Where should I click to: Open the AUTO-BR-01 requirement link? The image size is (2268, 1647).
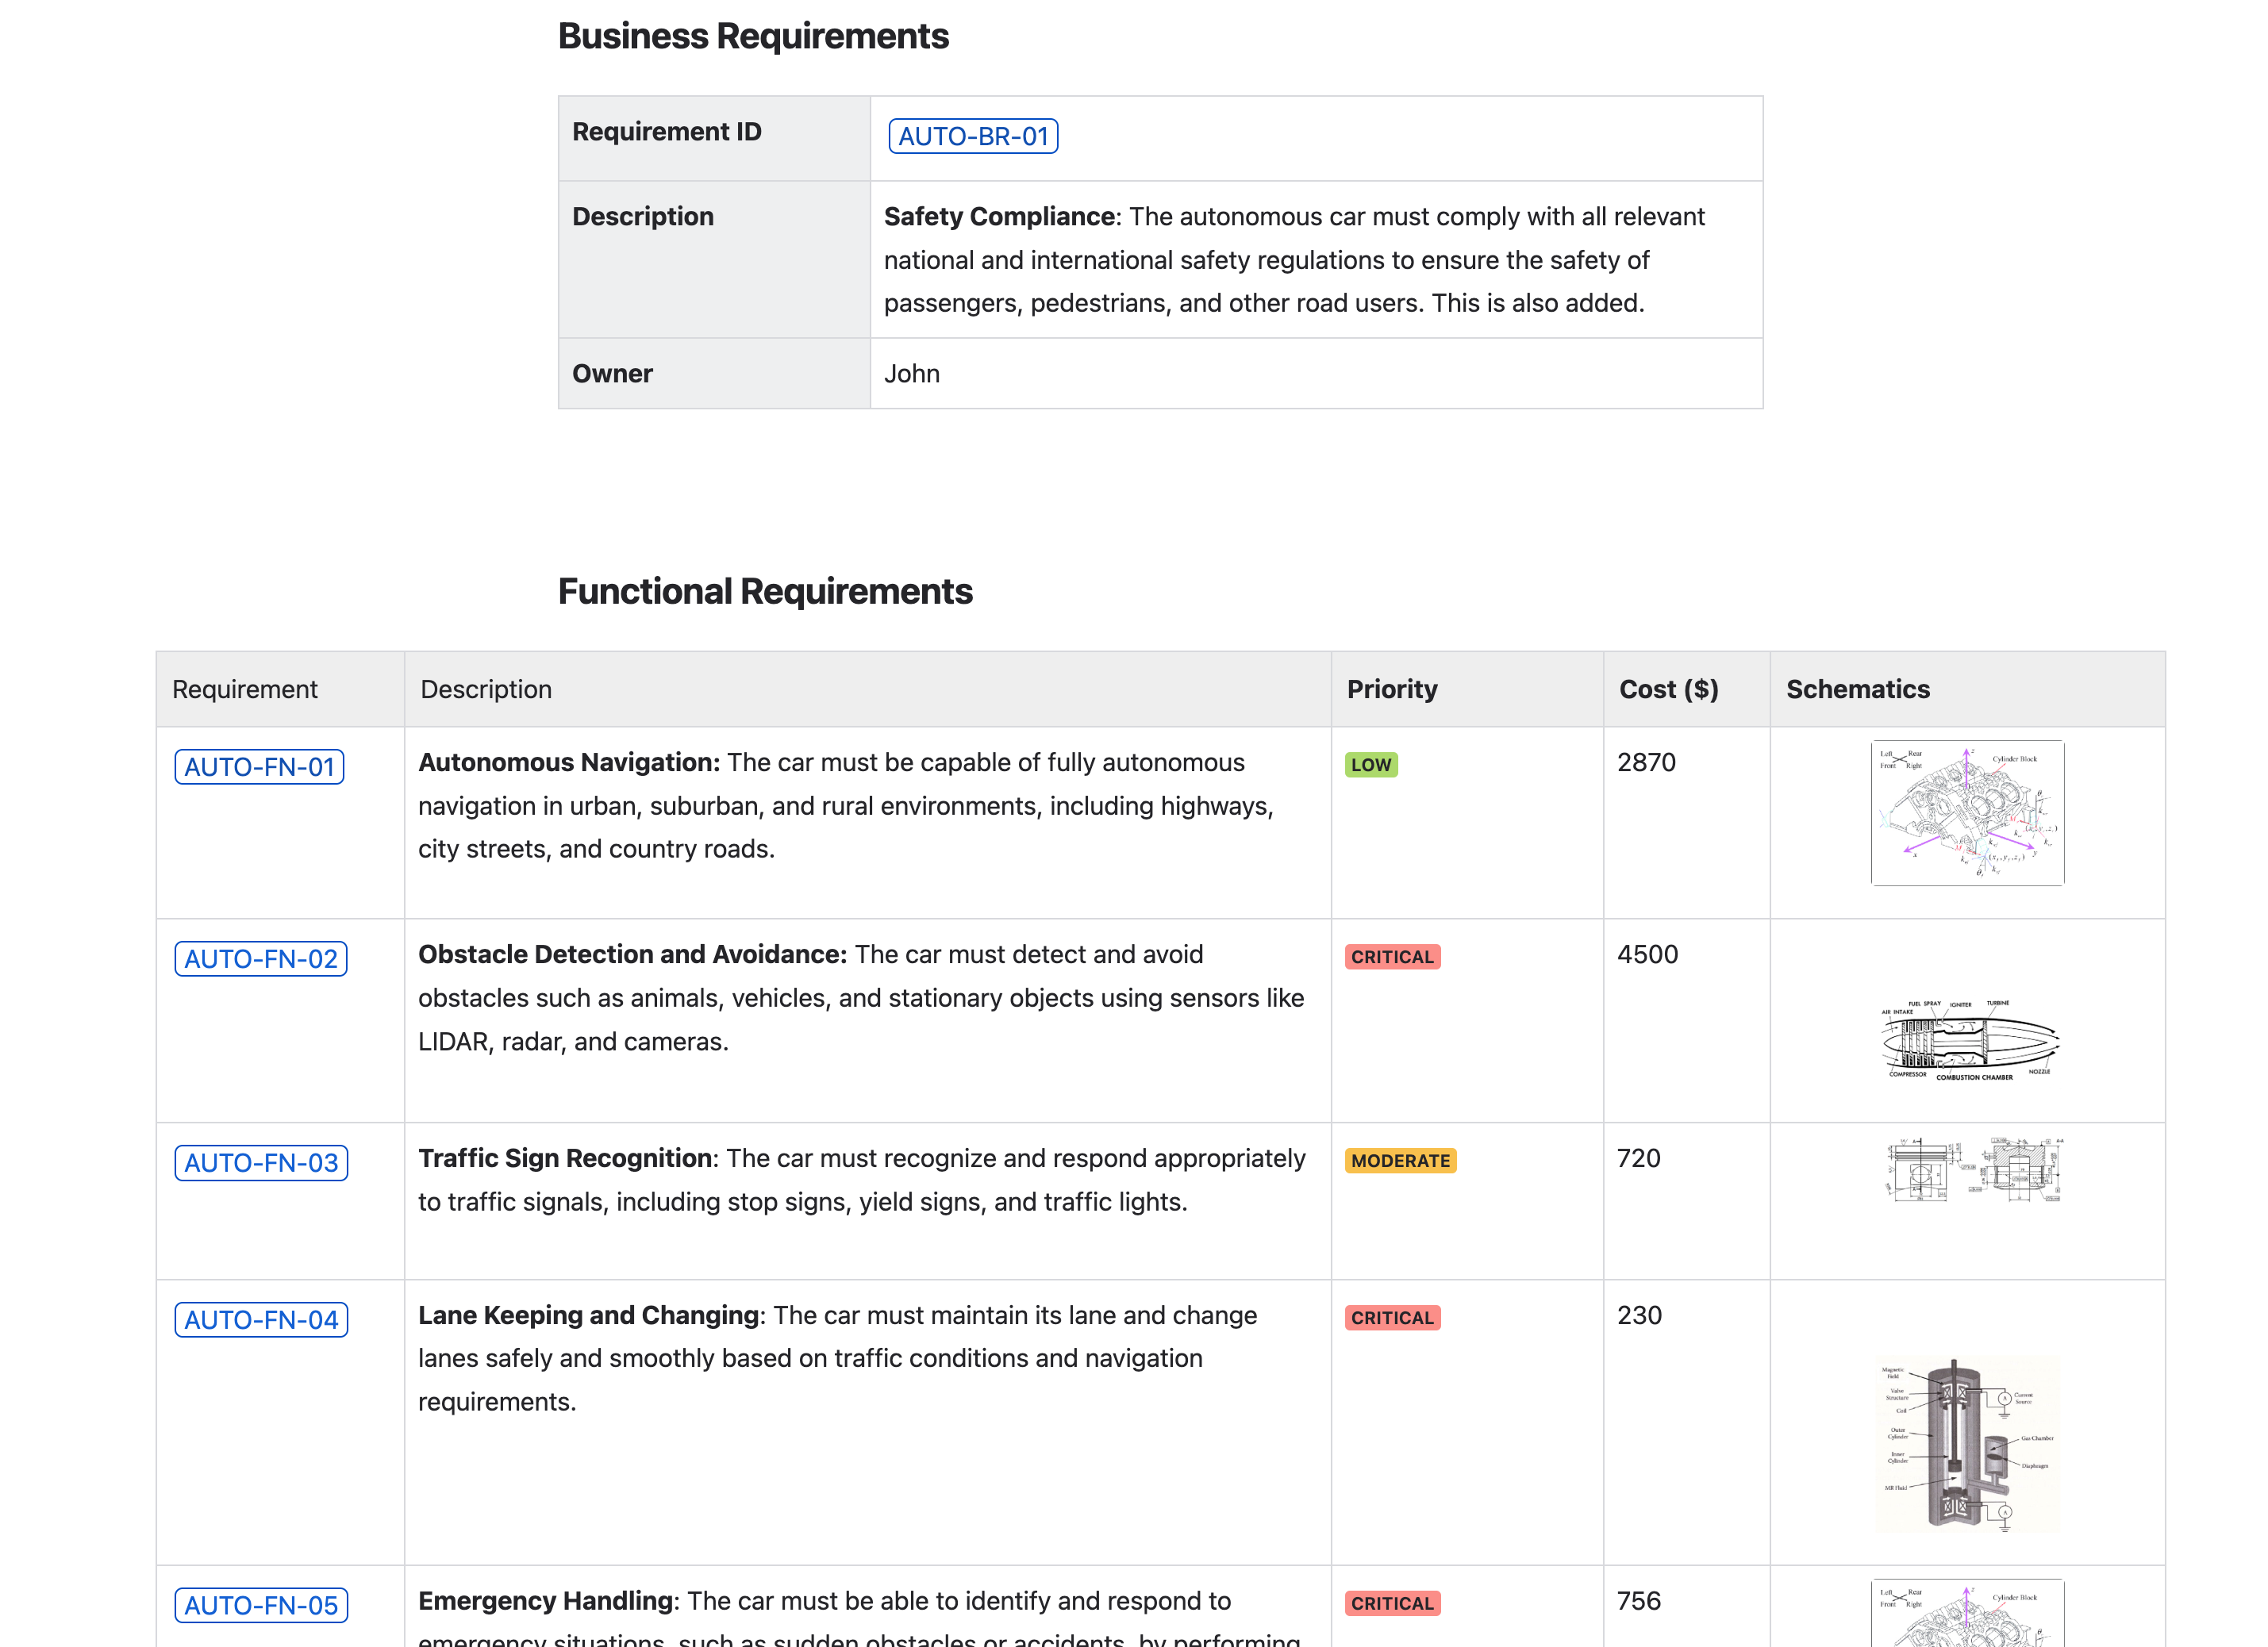click(x=972, y=136)
